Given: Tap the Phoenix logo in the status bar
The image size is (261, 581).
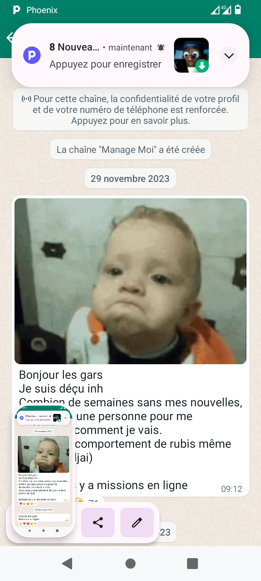Looking at the screenshot, I should [17, 10].
